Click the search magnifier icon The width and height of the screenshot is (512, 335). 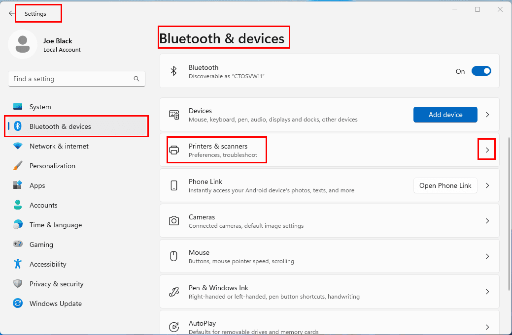tap(137, 79)
